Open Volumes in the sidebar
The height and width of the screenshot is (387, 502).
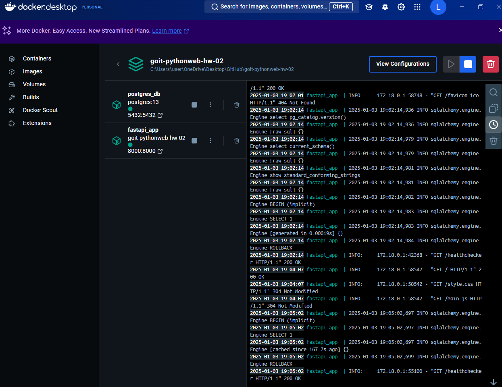point(34,84)
